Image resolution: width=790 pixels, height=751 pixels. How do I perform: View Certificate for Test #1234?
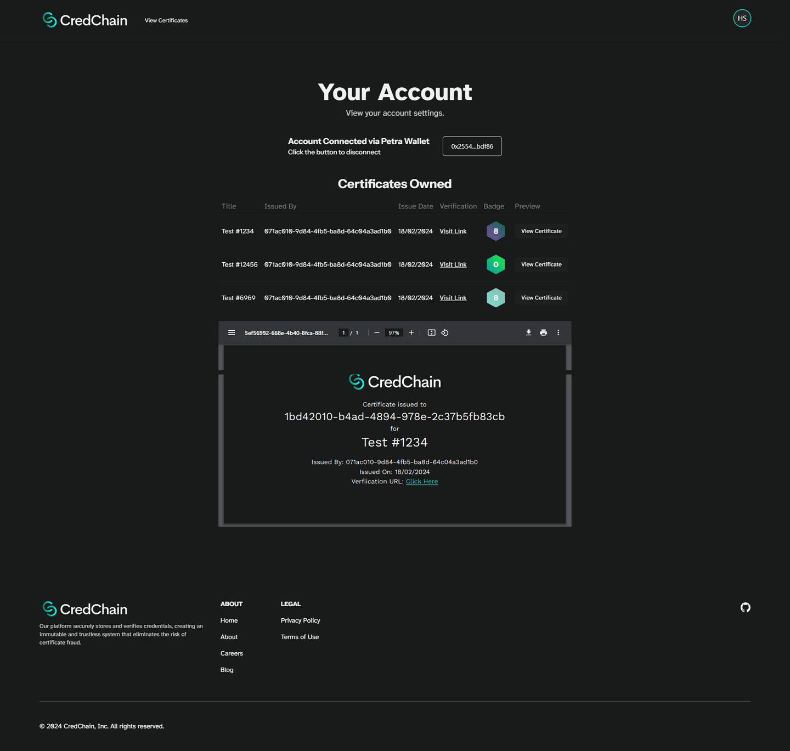(x=541, y=231)
